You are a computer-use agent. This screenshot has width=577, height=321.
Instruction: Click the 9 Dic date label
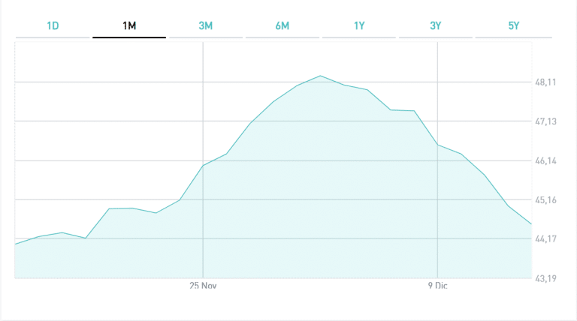click(437, 286)
